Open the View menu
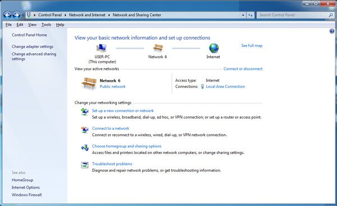Screen dimensions: 337x206 coord(32,25)
